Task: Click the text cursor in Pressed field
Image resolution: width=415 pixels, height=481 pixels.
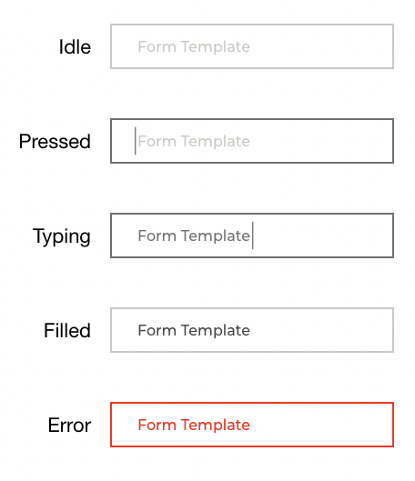Action: pyautogui.click(x=135, y=141)
